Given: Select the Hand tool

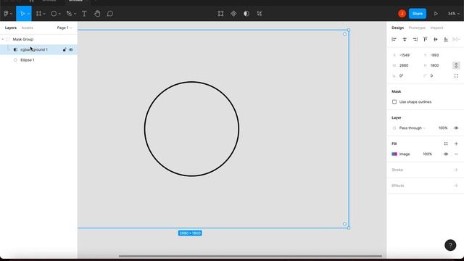Looking at the screenshot, I should click(97, 14).
